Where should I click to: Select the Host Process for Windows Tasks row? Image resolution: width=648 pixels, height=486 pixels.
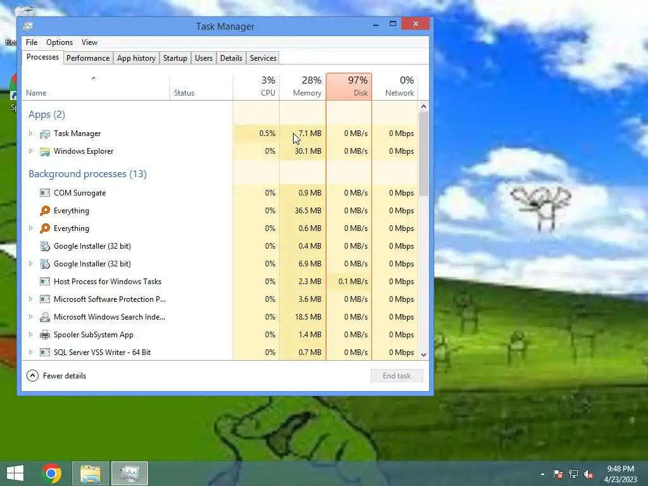pyautogui.click(x=220, y=282)
